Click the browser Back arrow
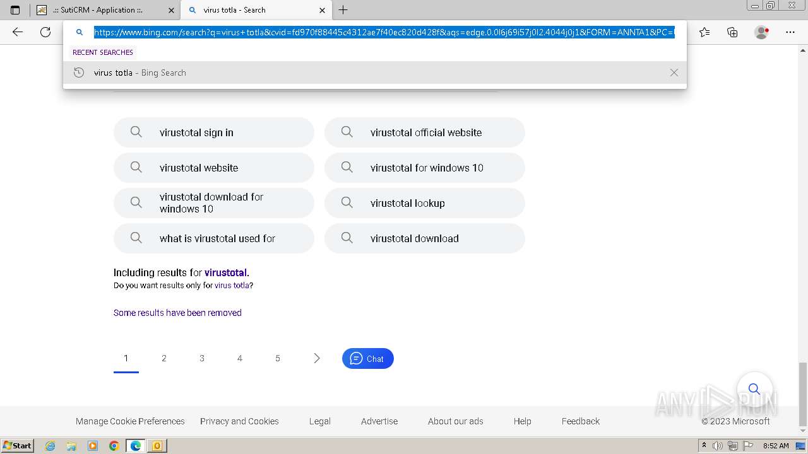 (x=18, y=32)
